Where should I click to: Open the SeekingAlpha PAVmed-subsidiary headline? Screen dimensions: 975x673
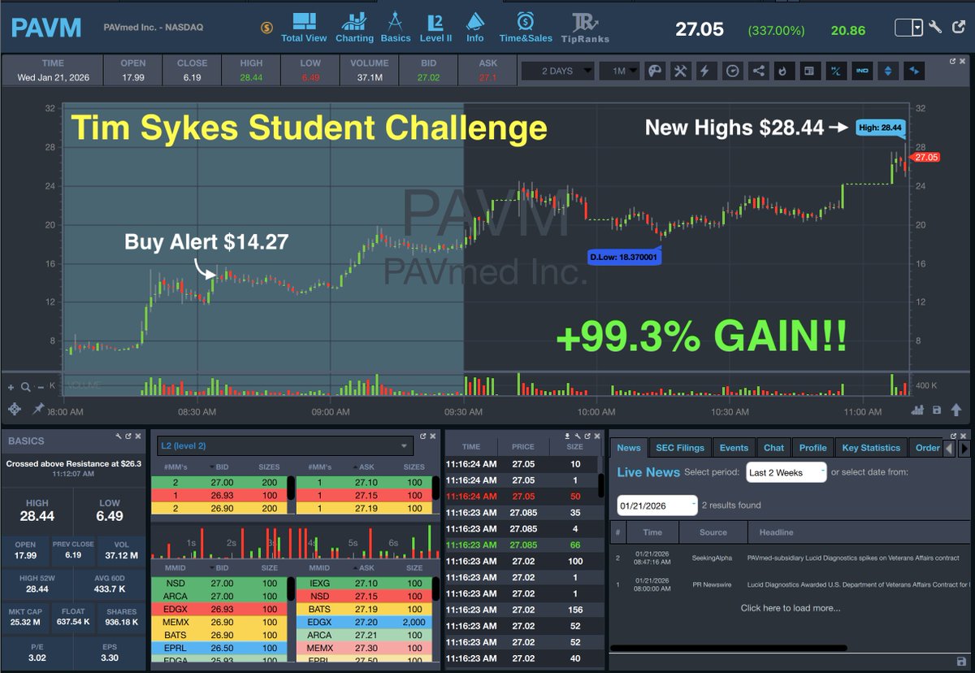pos(852,558)
